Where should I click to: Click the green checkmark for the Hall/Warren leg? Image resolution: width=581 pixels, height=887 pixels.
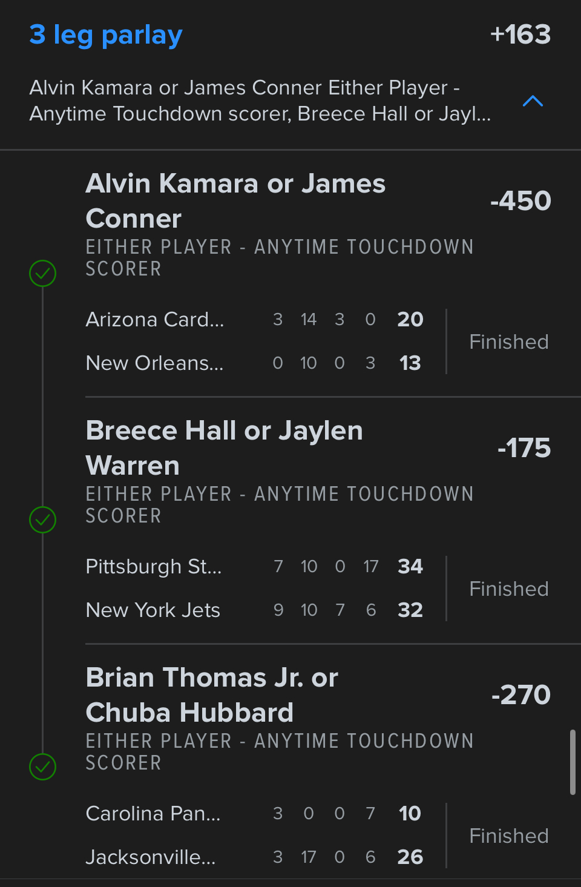tap(43, 519)
